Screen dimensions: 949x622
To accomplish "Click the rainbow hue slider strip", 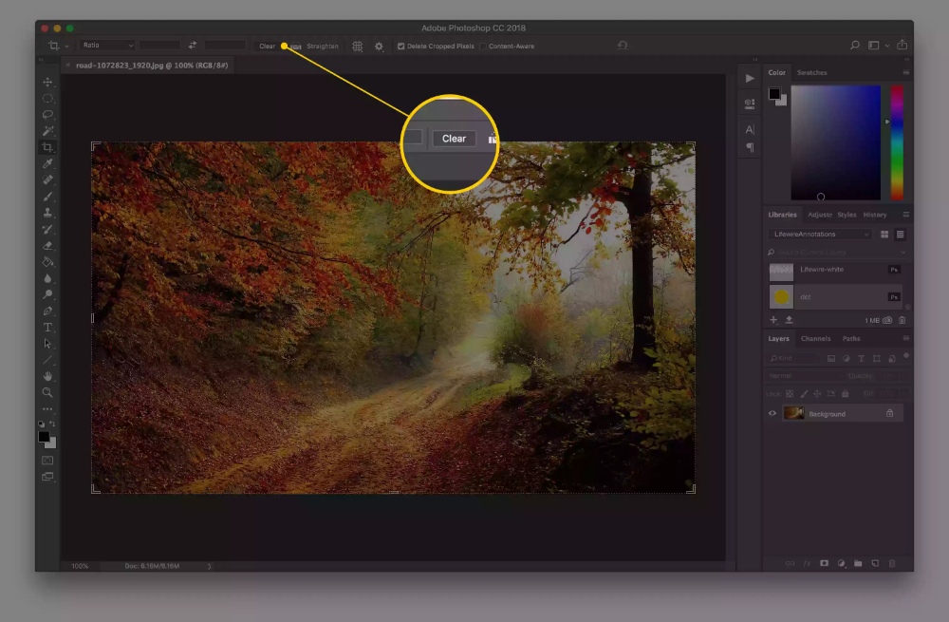I will tap(897, 142).
